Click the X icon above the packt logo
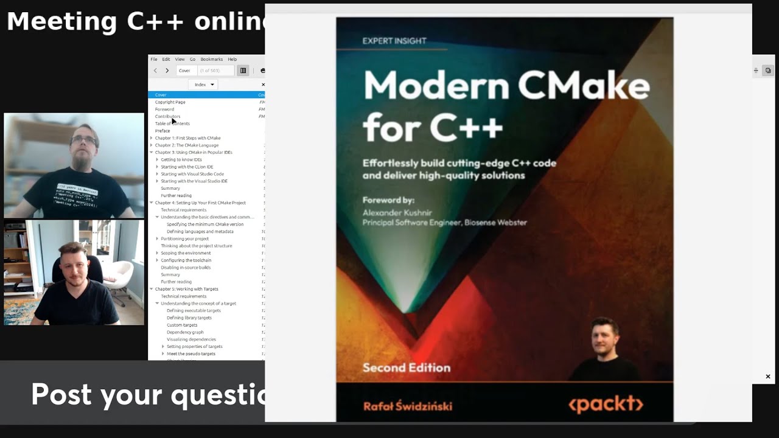The height and width of the screenshot is (438, 779). tap(768, 377)
